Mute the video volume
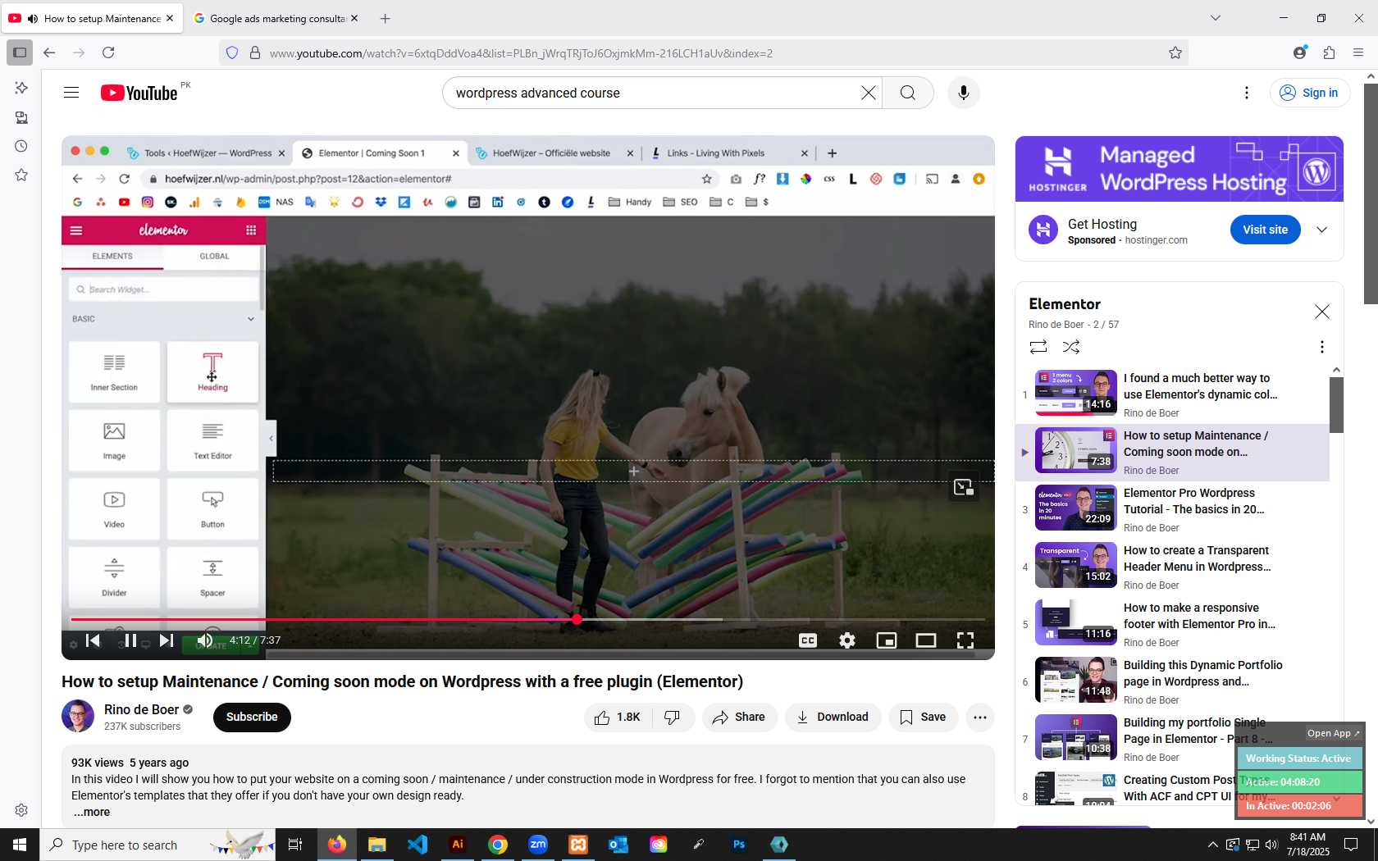 pyautogui.click(x=205, y=640)
